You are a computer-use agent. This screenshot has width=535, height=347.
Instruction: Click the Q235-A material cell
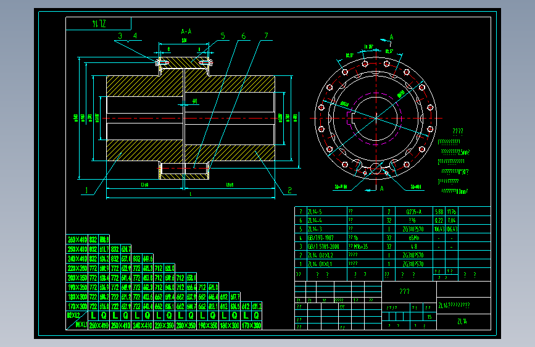tap(413, 211)
